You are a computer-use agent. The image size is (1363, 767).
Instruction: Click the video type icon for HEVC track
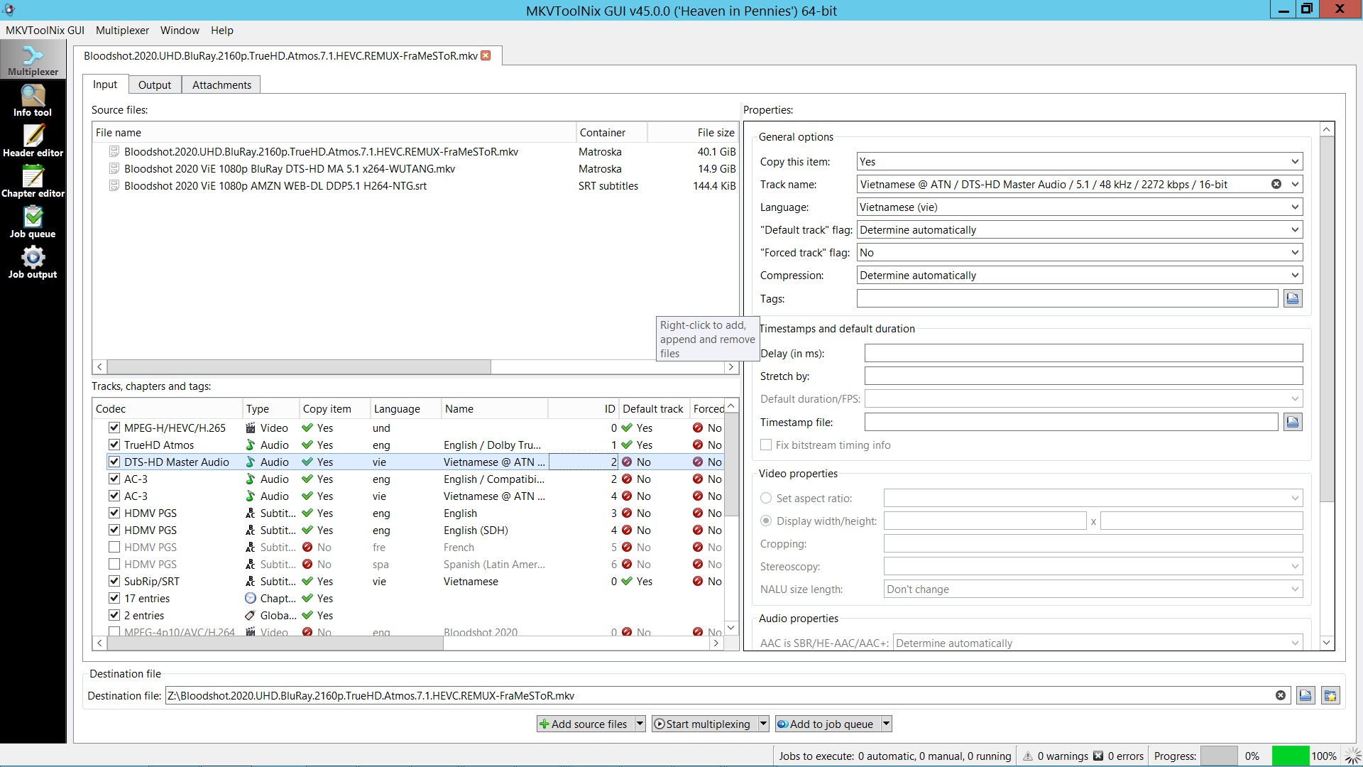(251, 428)
